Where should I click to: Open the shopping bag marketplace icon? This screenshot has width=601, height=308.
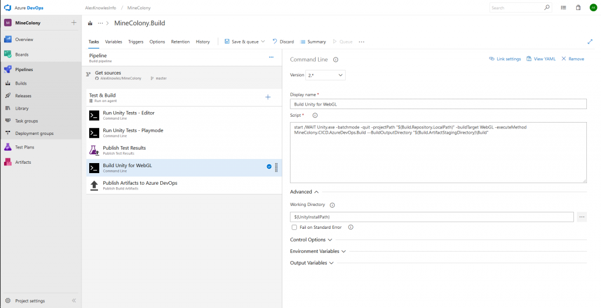(578, 8)
